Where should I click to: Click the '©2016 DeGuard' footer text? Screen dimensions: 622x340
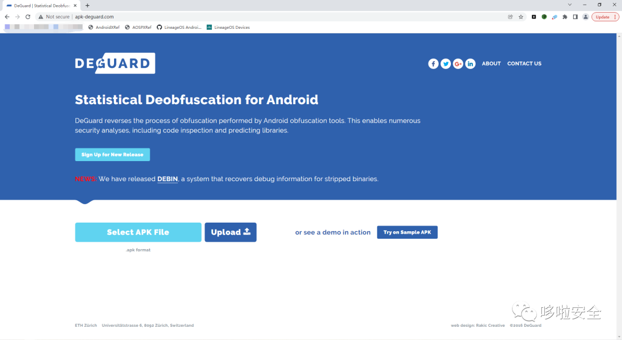(x=525, y=326)
